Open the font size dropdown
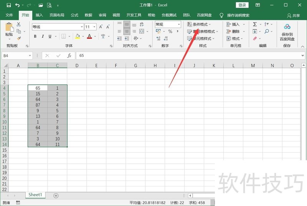307x206 pixels. 94,27
